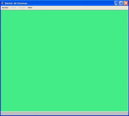The image size is (129, 116).
Task: Click the gray status bar at the bottom
Action: point(64,113)
